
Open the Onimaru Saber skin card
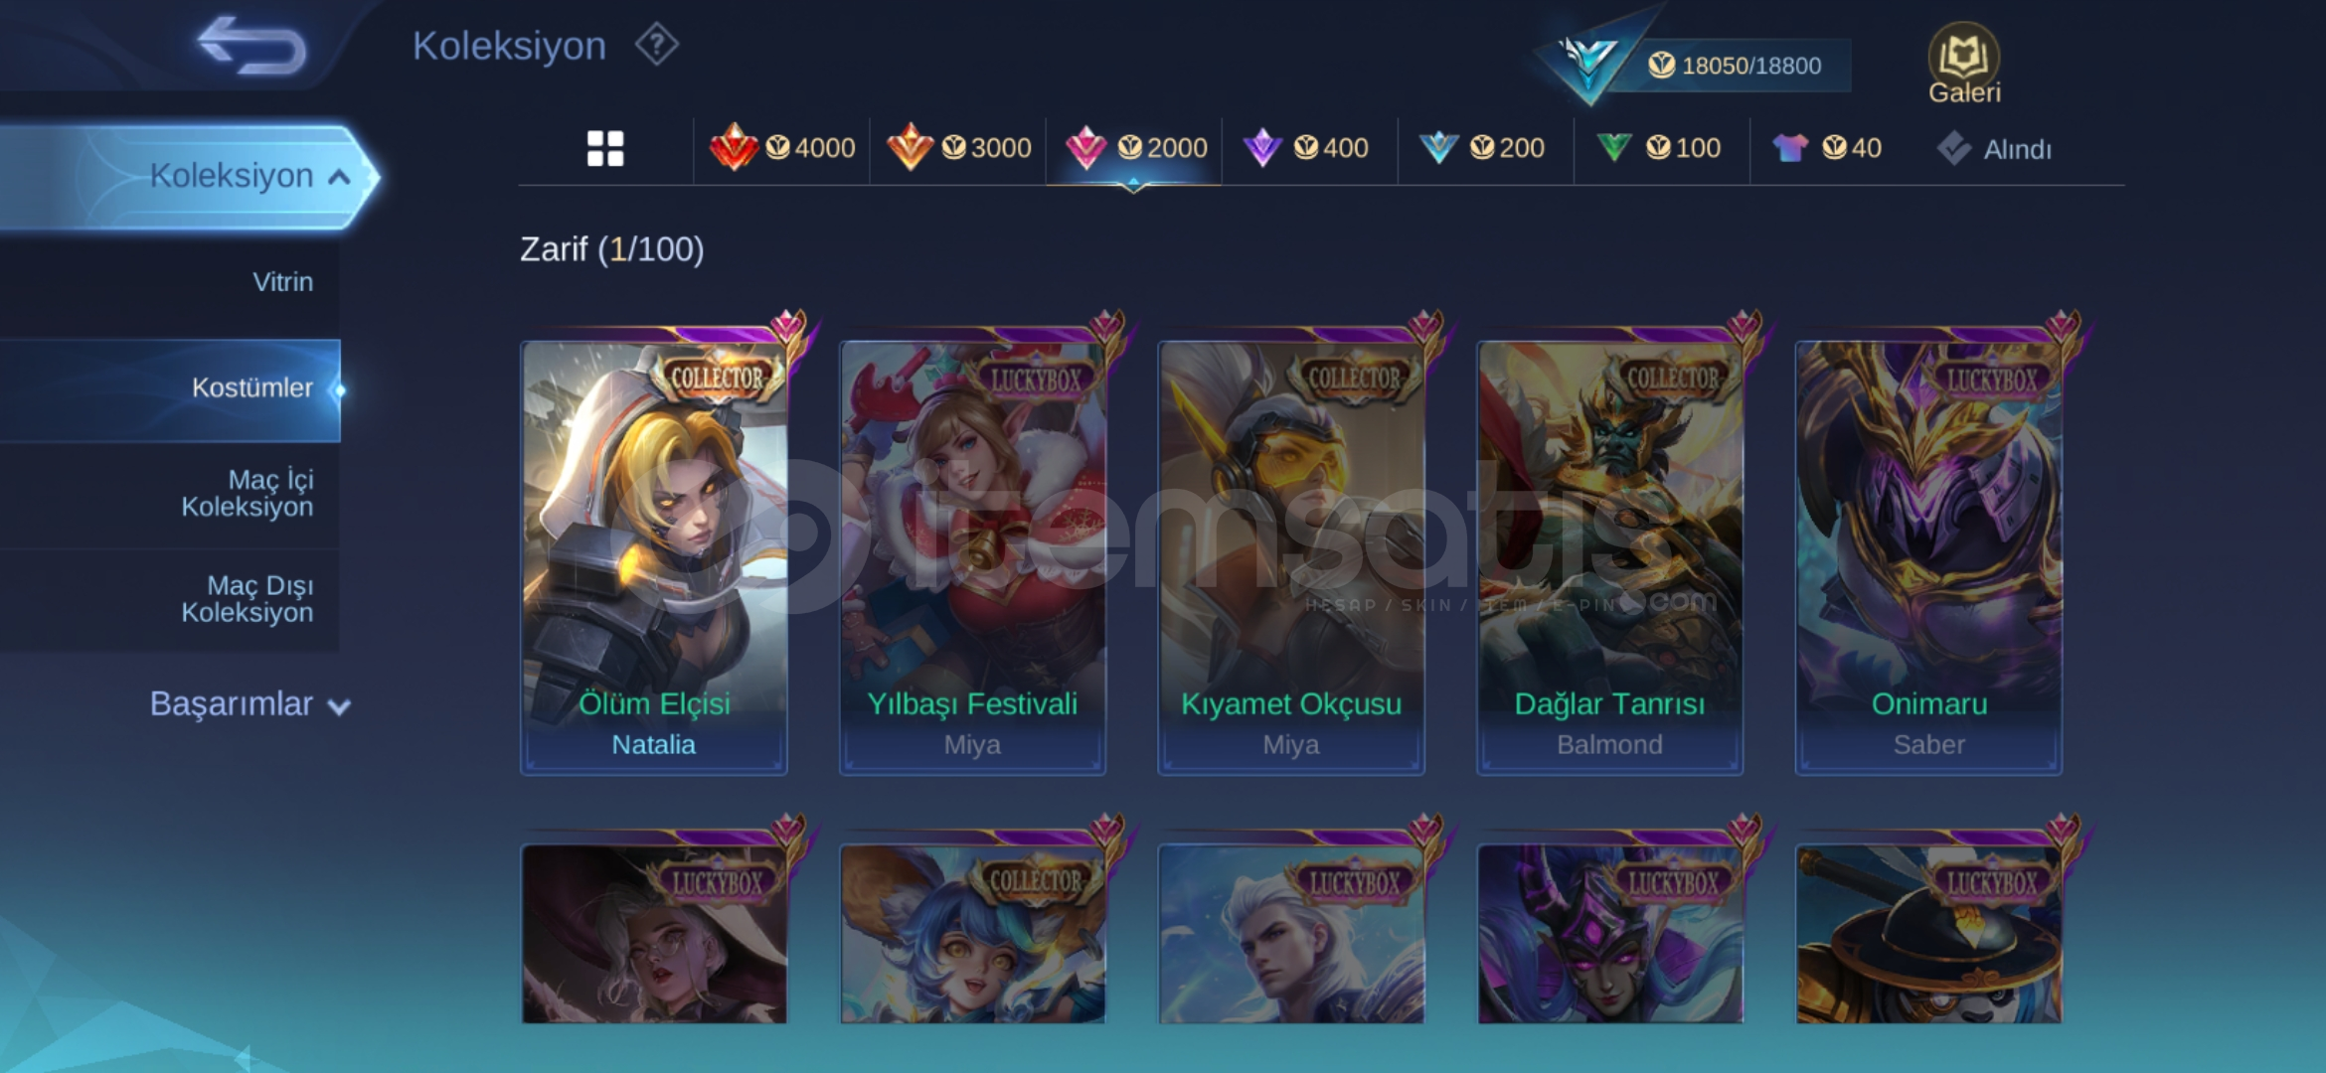[1928, 556]
